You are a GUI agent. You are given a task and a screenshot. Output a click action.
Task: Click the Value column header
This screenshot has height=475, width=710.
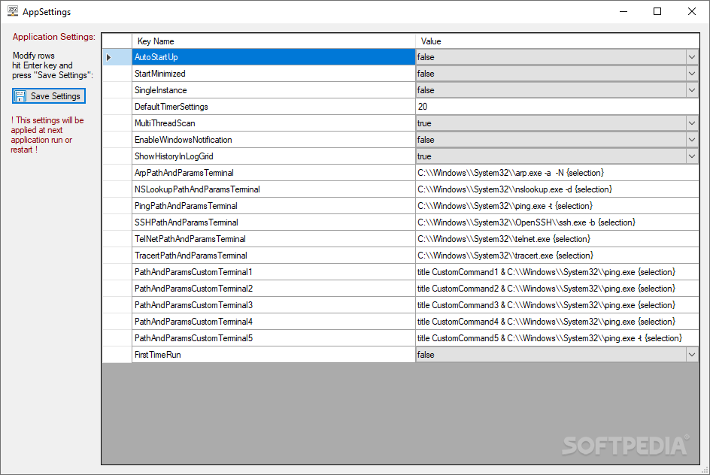pyautogui.click(x=557, y=41)
